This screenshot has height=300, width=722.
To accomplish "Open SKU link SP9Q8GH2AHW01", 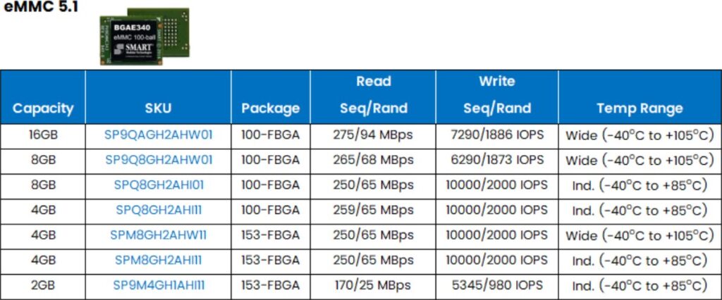I will 159,160.
